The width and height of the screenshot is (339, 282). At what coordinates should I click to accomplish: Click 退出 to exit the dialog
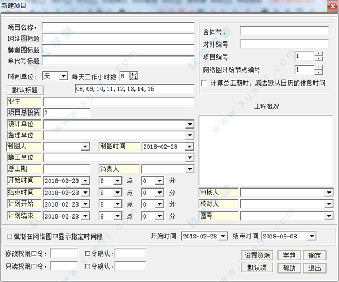[315, 268]
